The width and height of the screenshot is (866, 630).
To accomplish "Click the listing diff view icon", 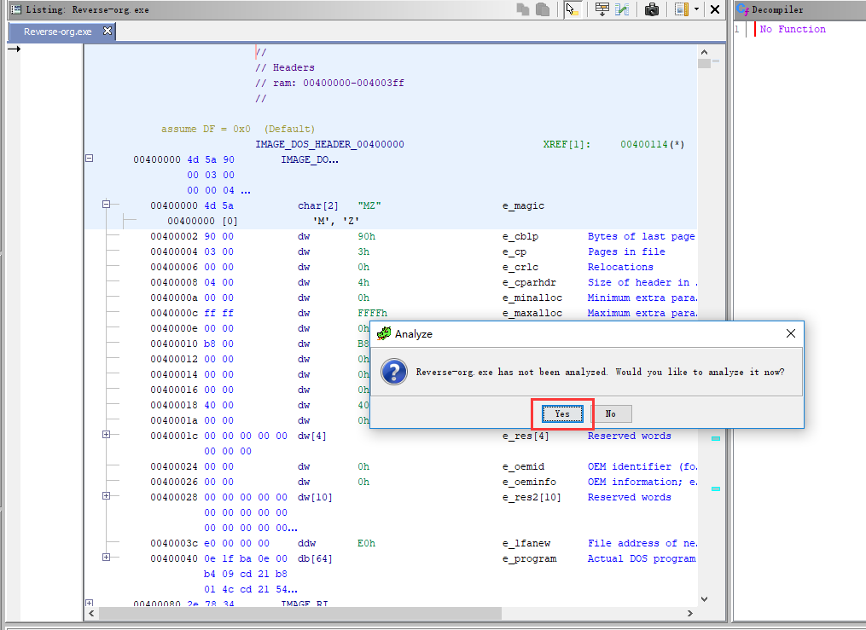I will pyautogui.click(x=623, y=9).
